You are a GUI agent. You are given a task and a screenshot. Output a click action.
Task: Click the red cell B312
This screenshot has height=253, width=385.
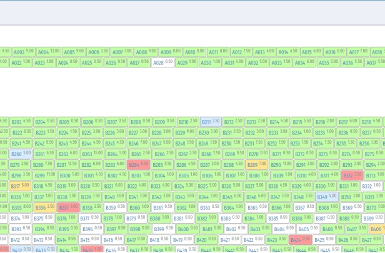[x=352, y=176]
